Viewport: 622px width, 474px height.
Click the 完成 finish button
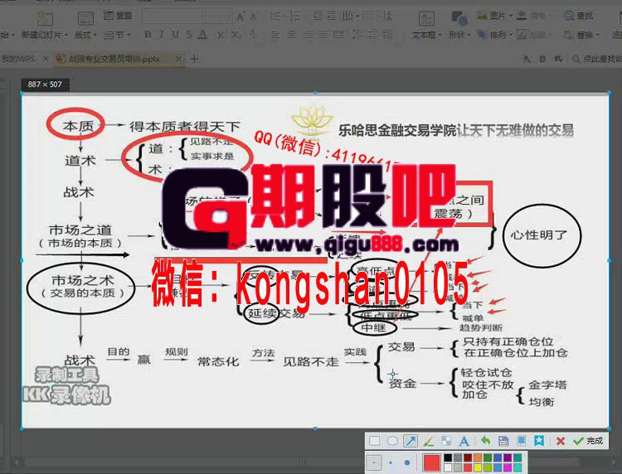[588, 441]
